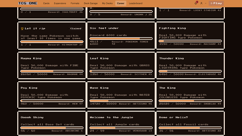The image size is (242, 136).
Task: Click the Magma King progress bar
Action: coord(52,71)
